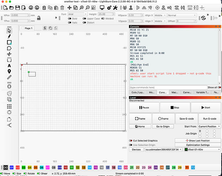Open Start From Current Position dropdown
The height and width of the screenshot is (176, 222).
[x=209, y=126]
